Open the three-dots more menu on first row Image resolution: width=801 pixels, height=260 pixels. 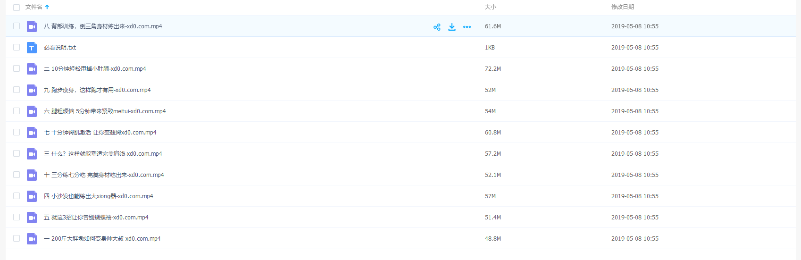(467, 27)
